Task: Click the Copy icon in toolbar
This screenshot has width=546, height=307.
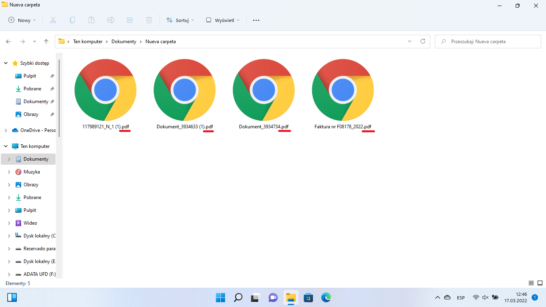Action: click(72, 20)
